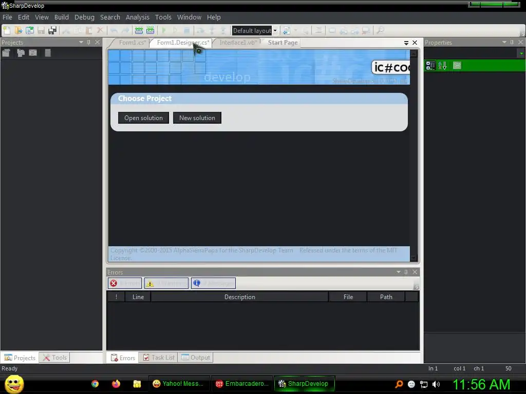Toggle auto-hide pin on Projects panel
This screenshot has height=394, width=526.
88,42
